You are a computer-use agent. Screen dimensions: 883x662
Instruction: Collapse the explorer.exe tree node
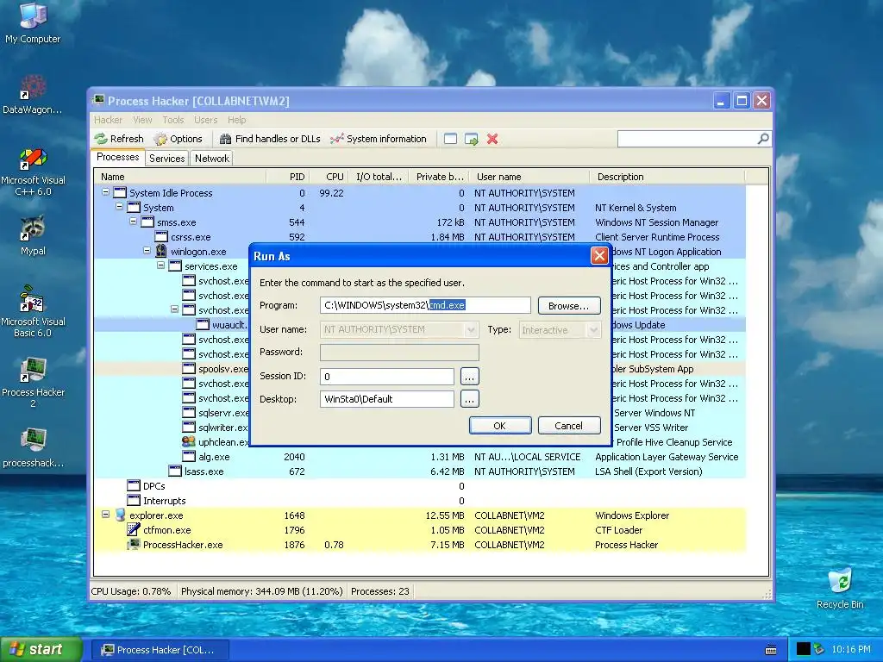tap(105, 514)
